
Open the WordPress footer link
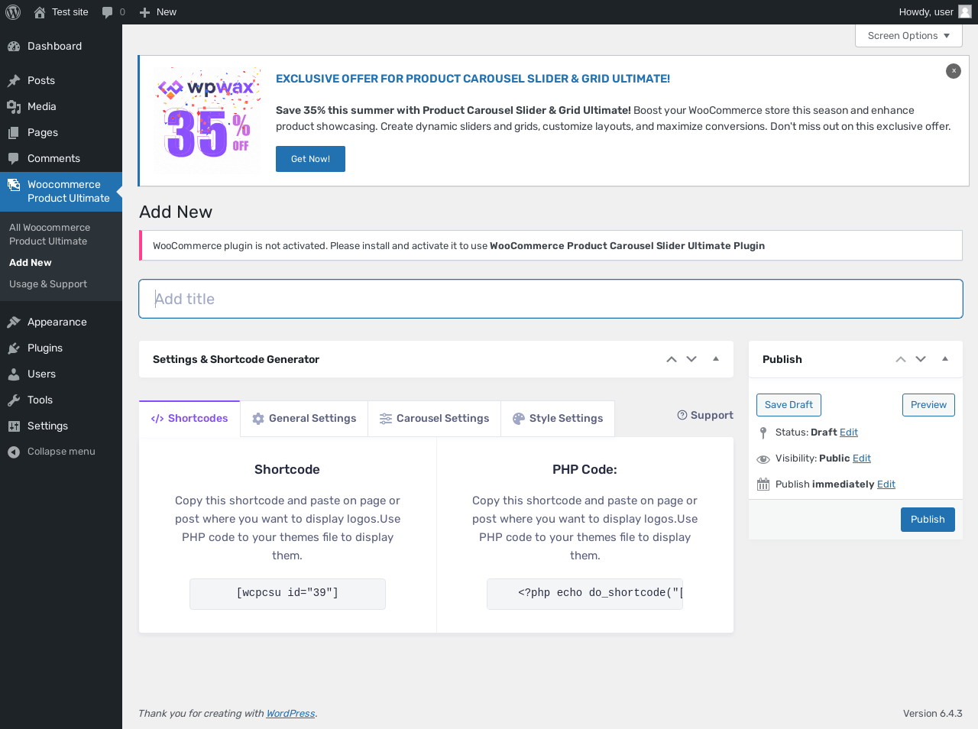(290, 714)
